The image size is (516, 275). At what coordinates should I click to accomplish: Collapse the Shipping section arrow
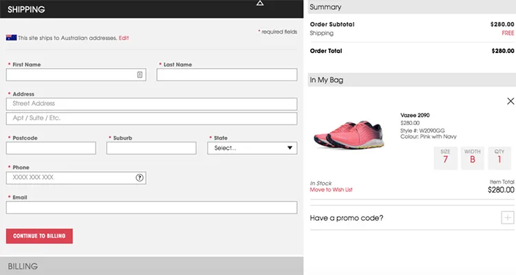pos(259,3)
